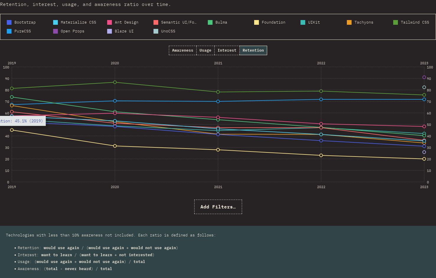
Task: Click the Semantic UI legend color swatch
Action: pos(156,22)
